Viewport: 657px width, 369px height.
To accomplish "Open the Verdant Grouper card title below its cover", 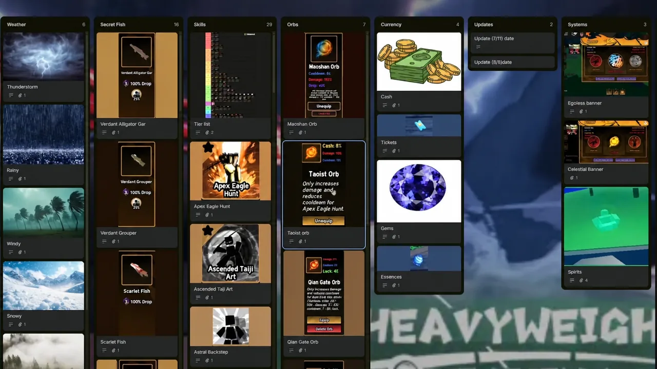I will (x=119, y=233).
